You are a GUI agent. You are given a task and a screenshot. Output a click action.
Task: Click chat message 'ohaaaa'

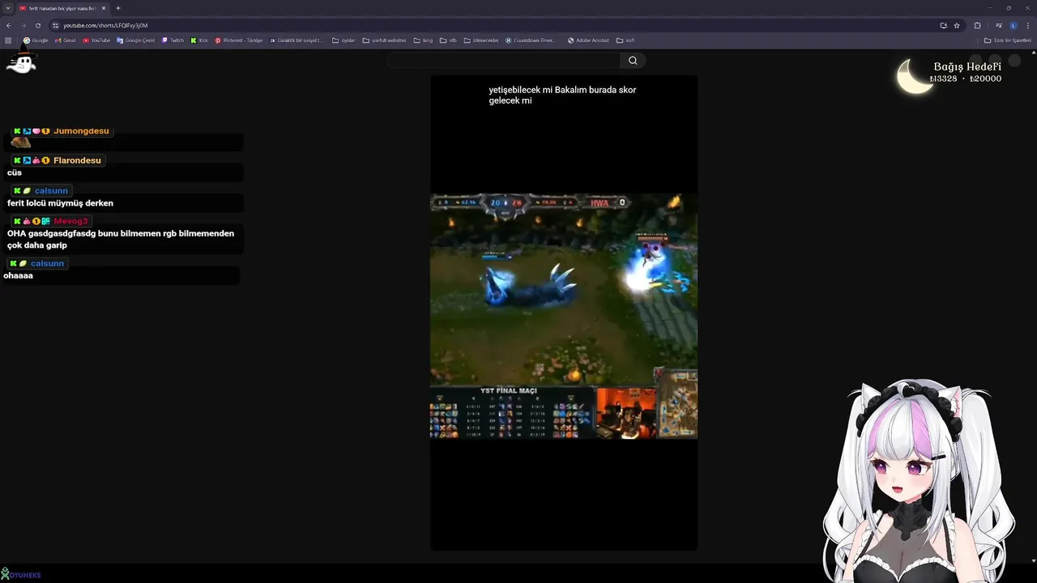[18, 275]
